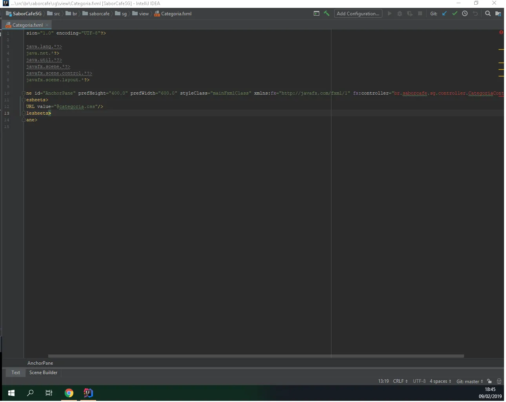This screenshot has height=402, width=506.
Task: Click Git Update Project arrow icon
Action: pos(444,13)
